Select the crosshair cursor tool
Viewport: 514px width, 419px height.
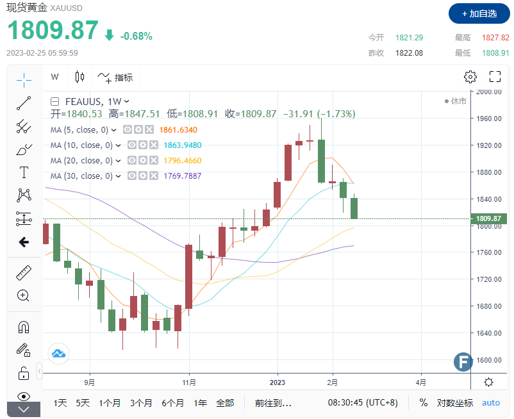24,79
